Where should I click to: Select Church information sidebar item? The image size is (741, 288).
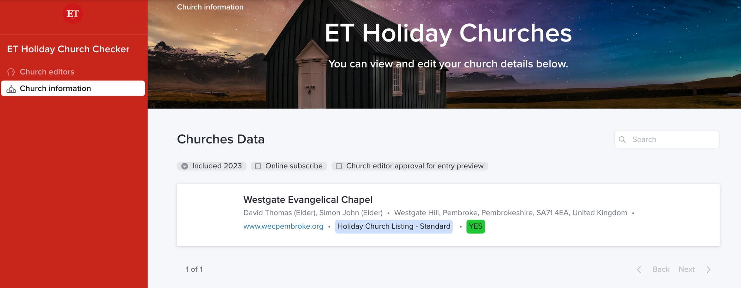(55, 89)
